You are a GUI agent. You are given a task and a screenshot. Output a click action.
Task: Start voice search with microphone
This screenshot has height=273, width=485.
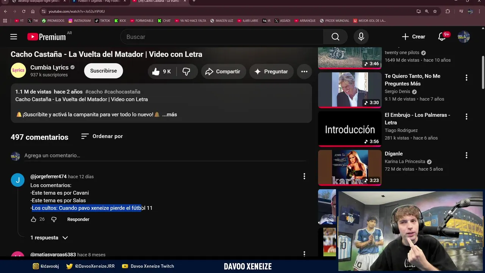pyautogui.click(x=361, y=37)
